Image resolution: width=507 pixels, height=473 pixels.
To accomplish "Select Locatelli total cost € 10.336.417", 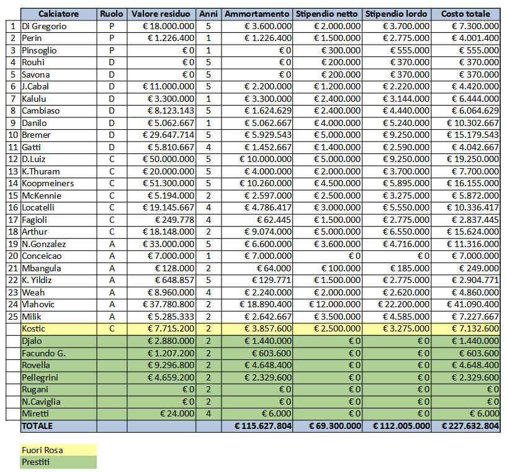I will 465,208.
